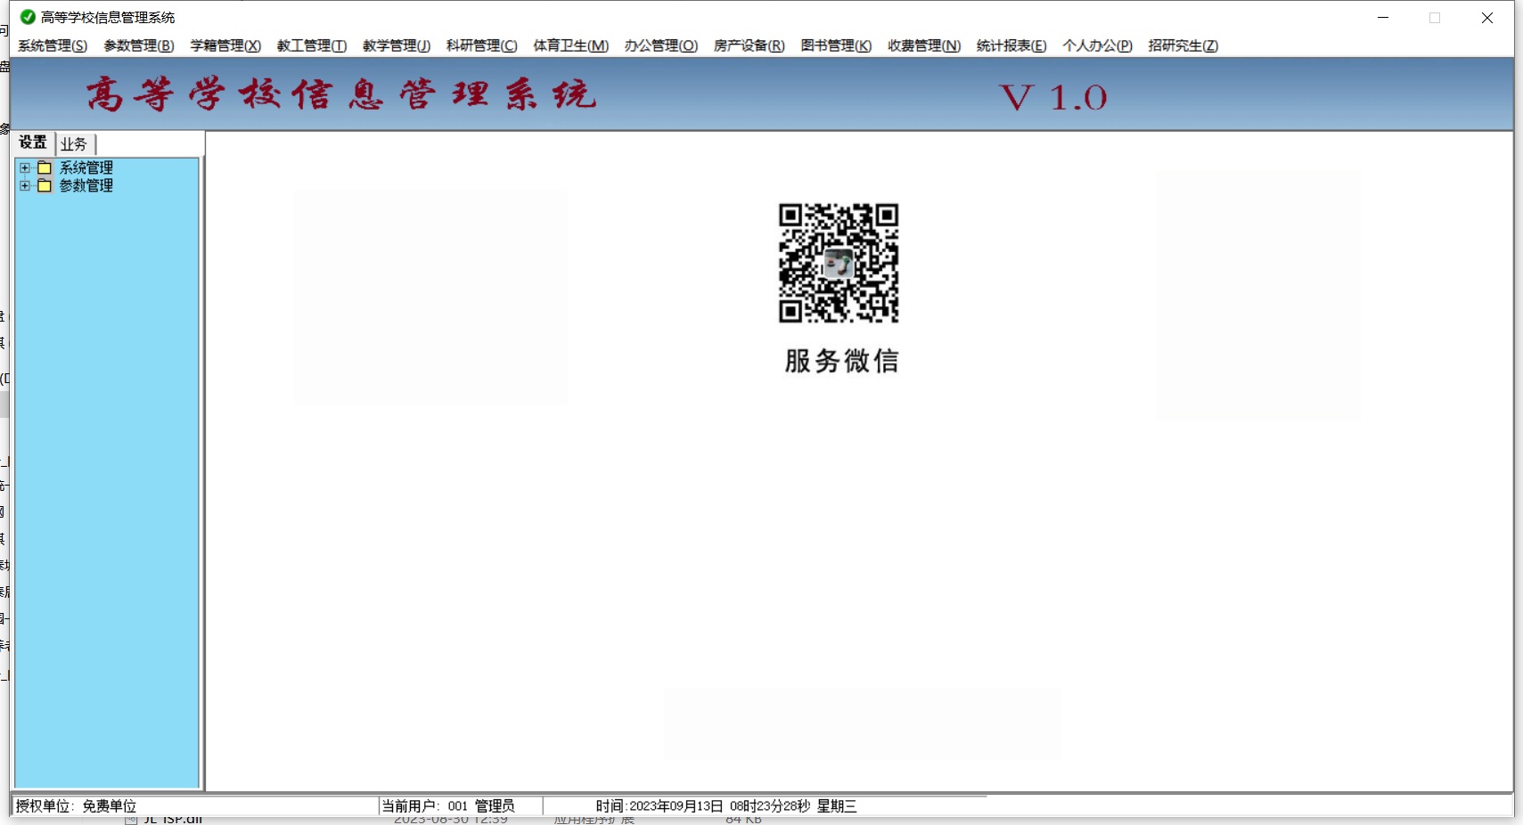This screenshot has height=825, width=1523.
Task: Open the 科研管理(C) menu
Action: coord(481,45)
